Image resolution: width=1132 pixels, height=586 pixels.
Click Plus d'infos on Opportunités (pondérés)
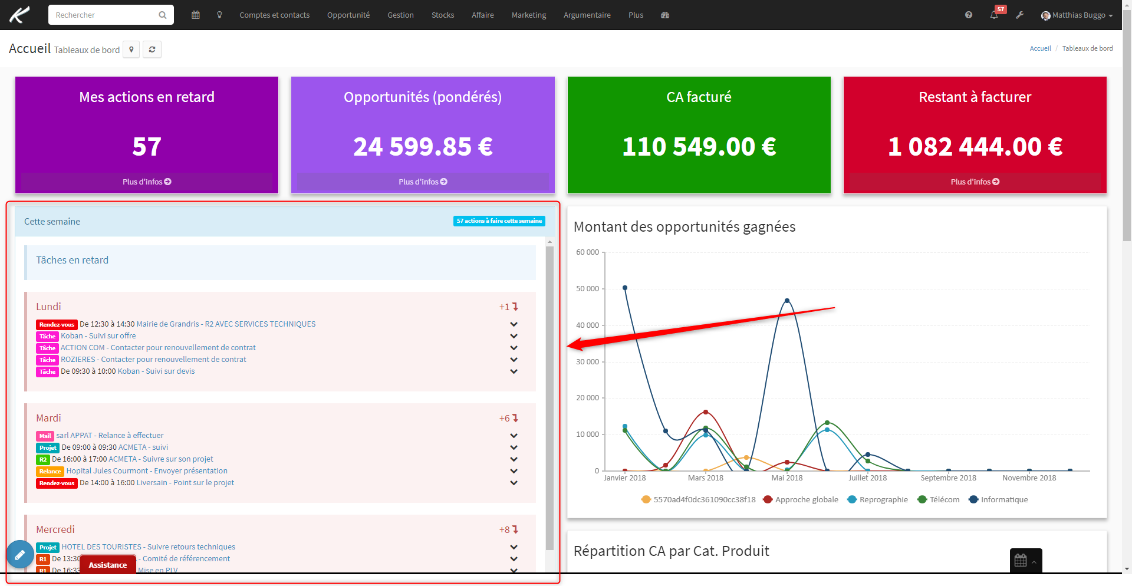(423, 182)
